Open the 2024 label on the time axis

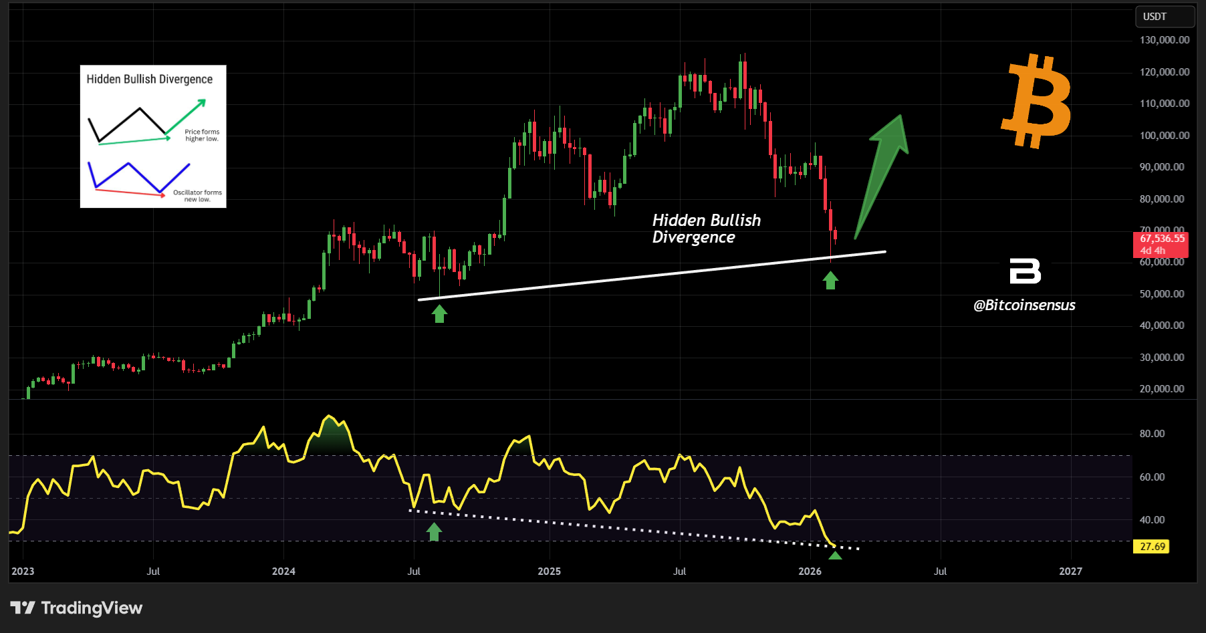pos(283,572)
